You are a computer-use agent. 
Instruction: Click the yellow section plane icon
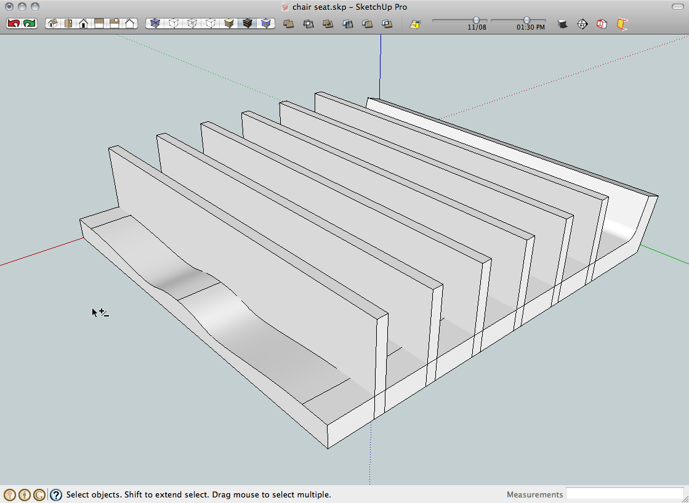point(622,24)
